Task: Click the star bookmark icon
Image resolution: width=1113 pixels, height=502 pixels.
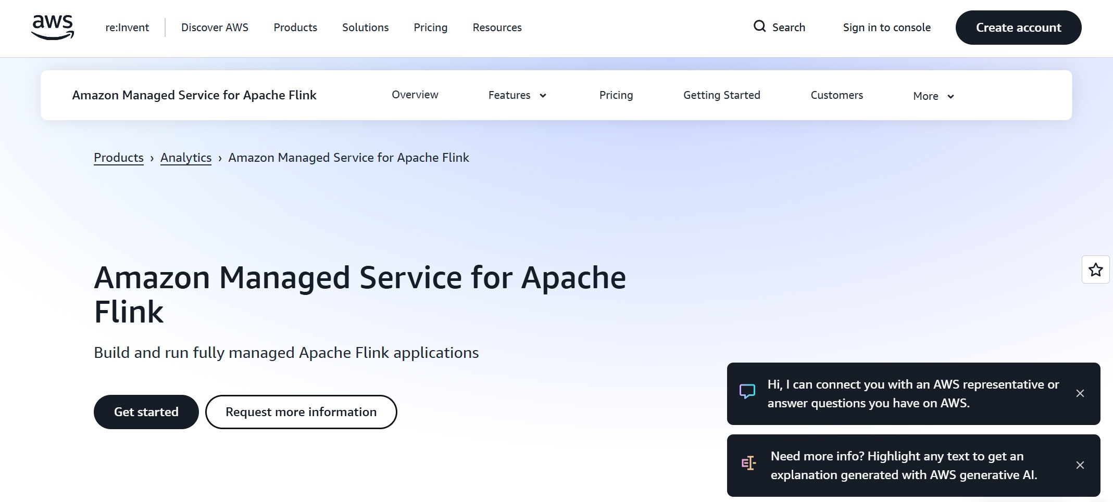Action: coord(1095,270)
